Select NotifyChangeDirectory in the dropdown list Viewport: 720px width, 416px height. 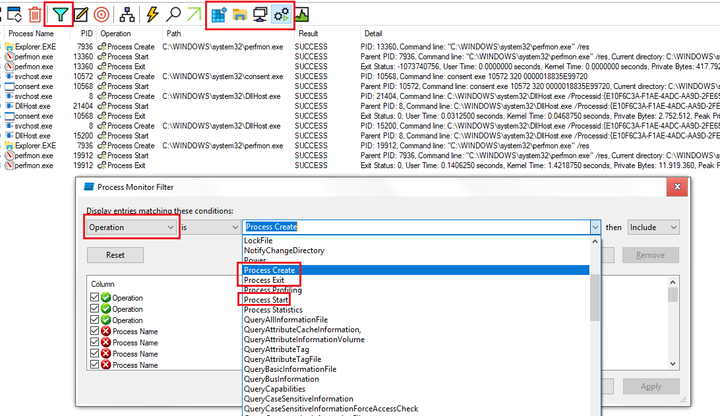(284, 251)
